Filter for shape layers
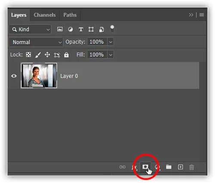This screenshot has width=215, height=183. coord(91,29)
